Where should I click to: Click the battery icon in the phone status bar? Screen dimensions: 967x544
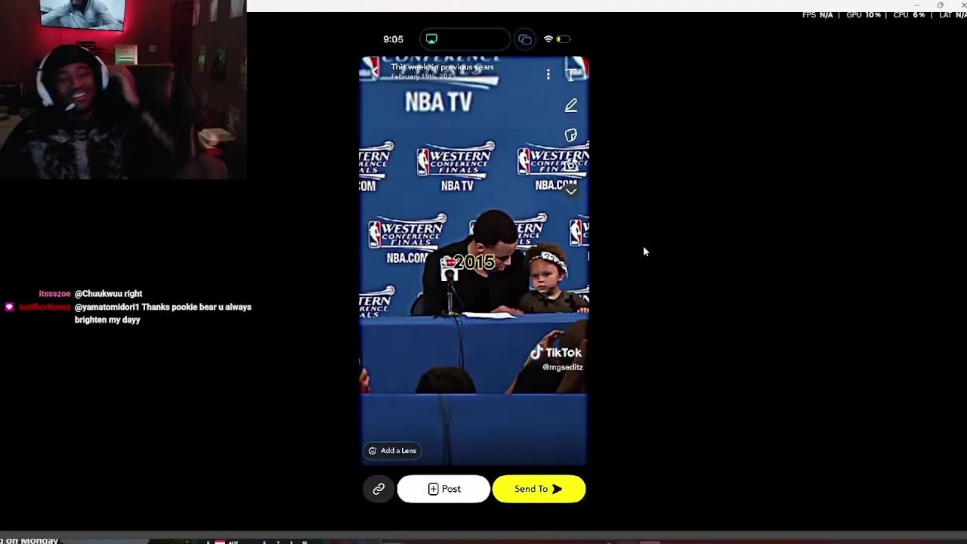(x=564, y=39)
